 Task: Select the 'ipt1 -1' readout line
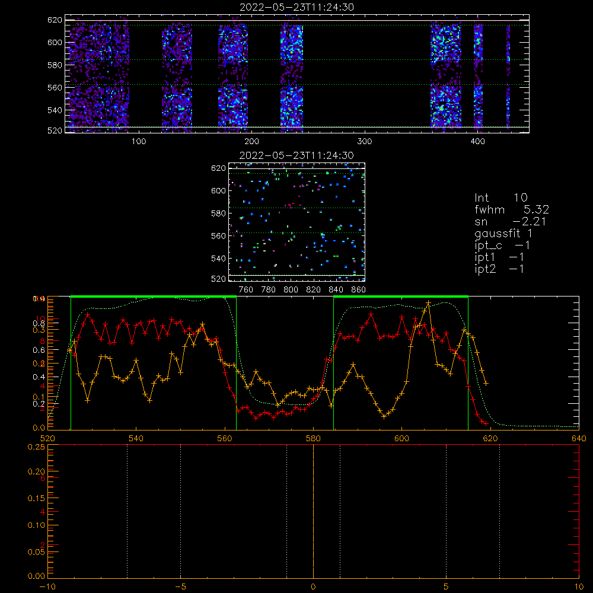[499, 257]
